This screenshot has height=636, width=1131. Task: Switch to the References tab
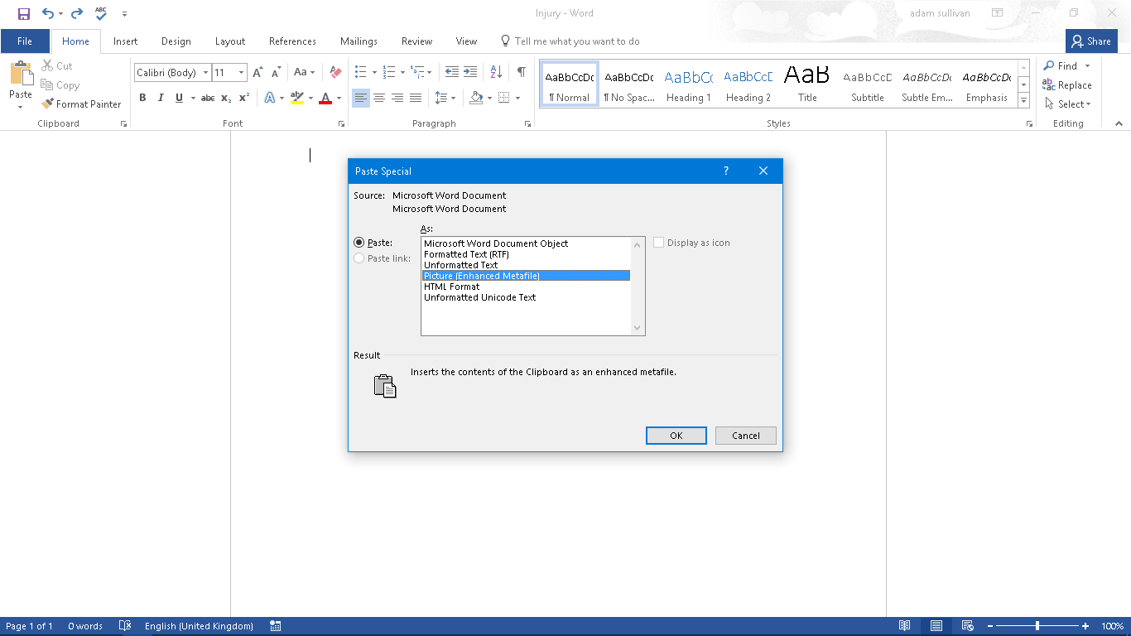292,41
